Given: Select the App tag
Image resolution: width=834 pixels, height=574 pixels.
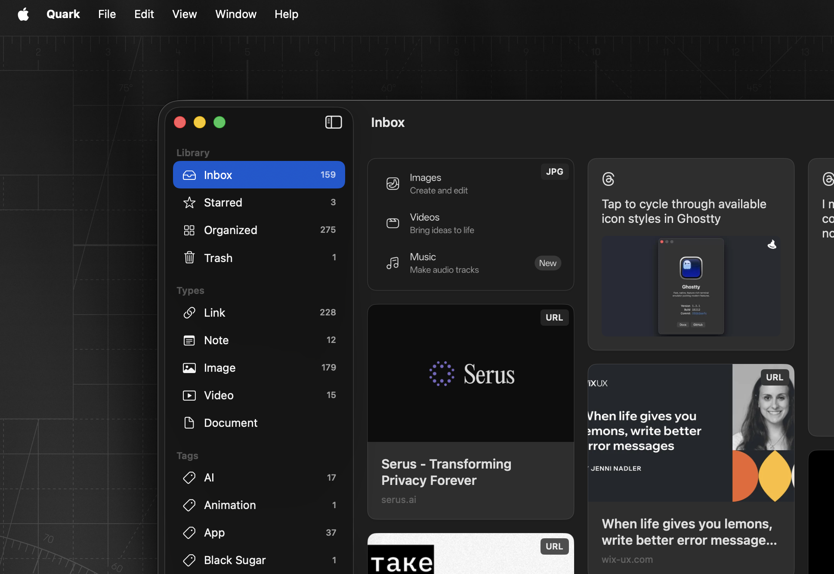Looking at the screenshot, I should [x=259, y=532].
